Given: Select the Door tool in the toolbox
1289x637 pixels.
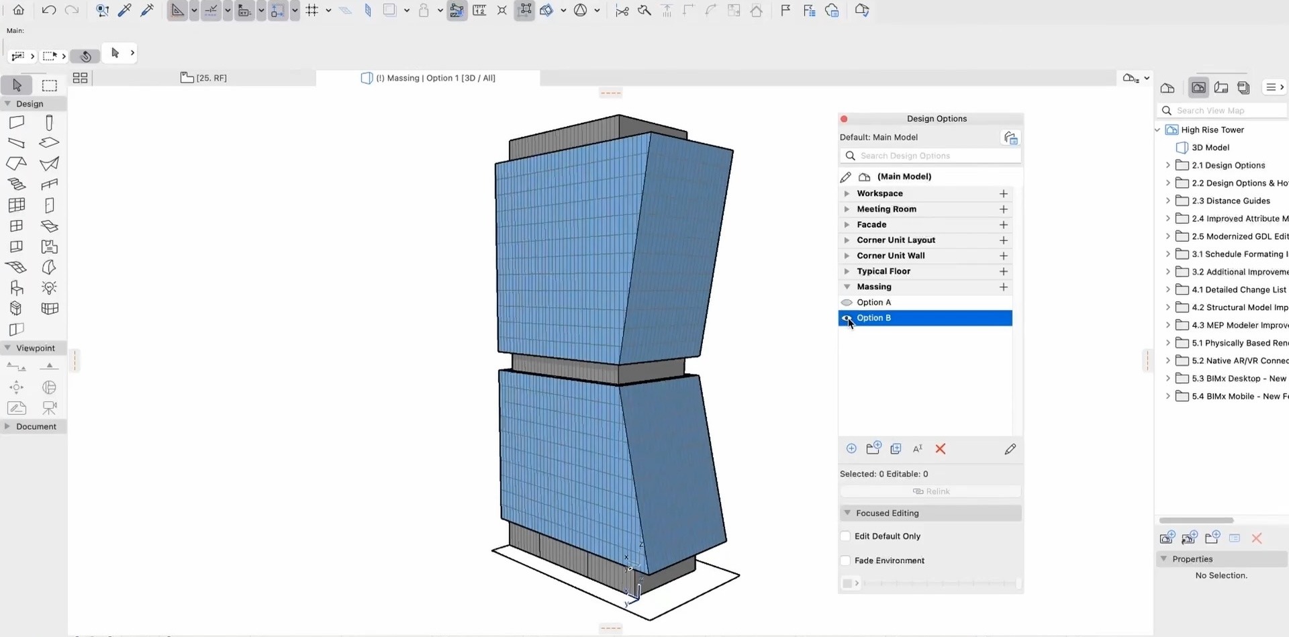Looking at the screenshot, I should [48, 205].
